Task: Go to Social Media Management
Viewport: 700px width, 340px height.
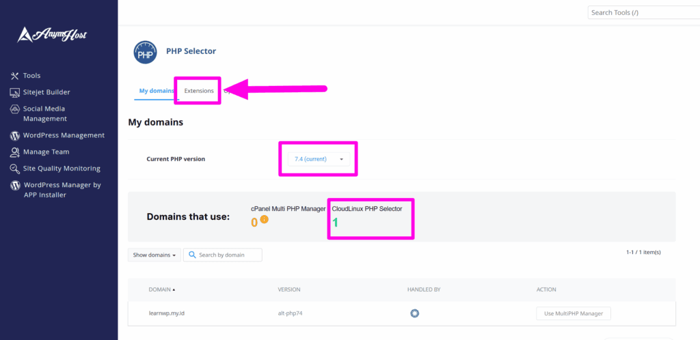Action: (44, 113)
